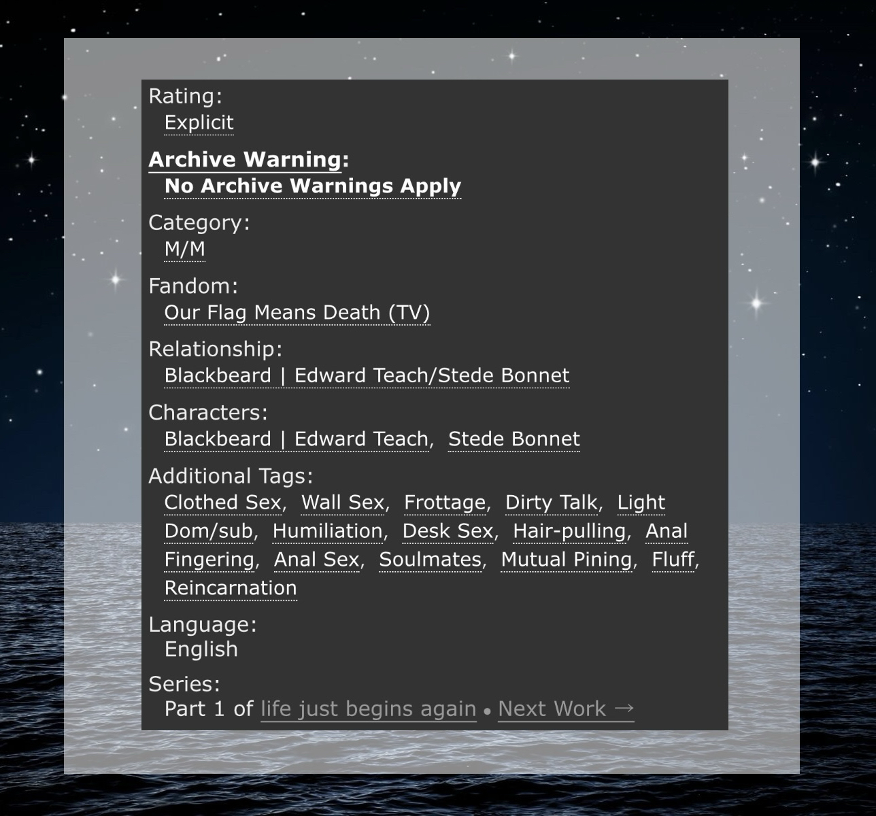
Task: Open the Archive Warning heading link
Action: [x=245, y=160]
